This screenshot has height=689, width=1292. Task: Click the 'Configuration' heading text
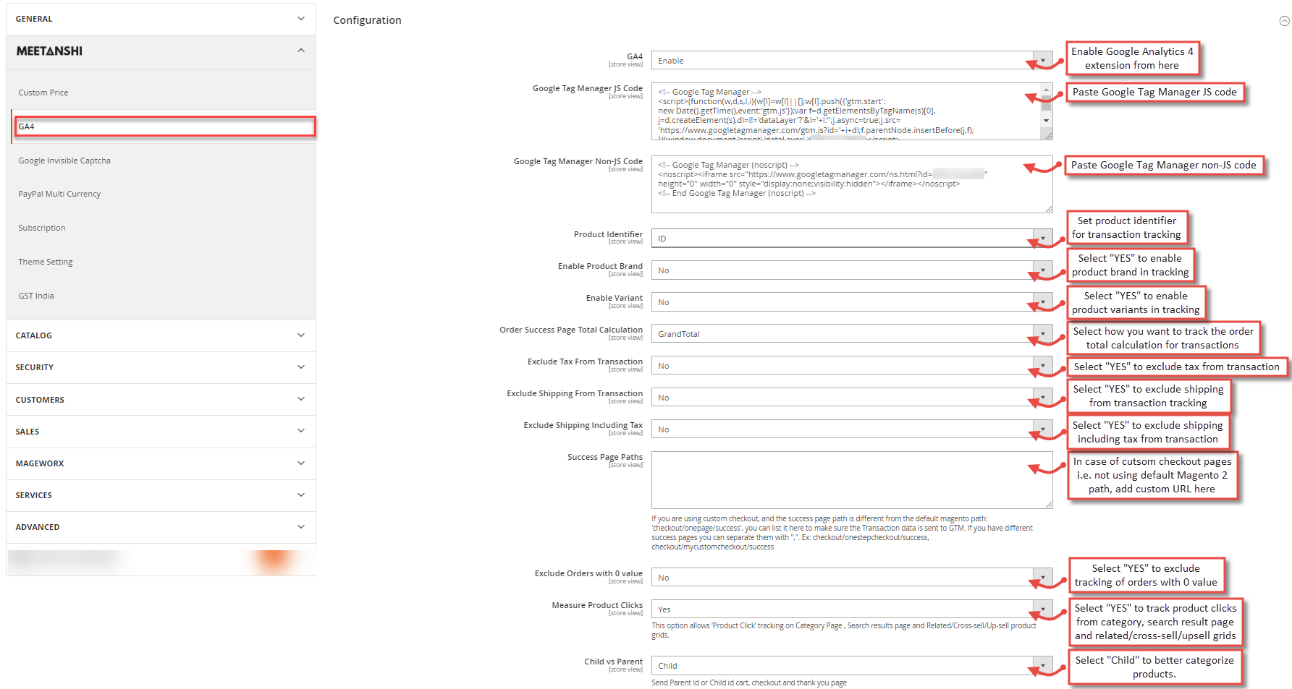click(367, 20)
